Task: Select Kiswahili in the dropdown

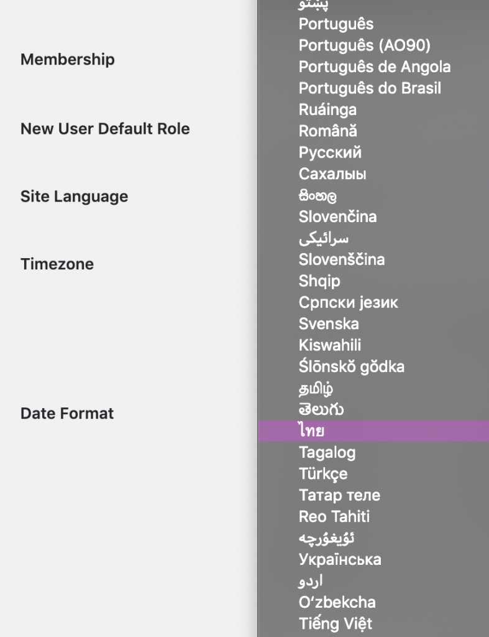Action: pos(373,345)
